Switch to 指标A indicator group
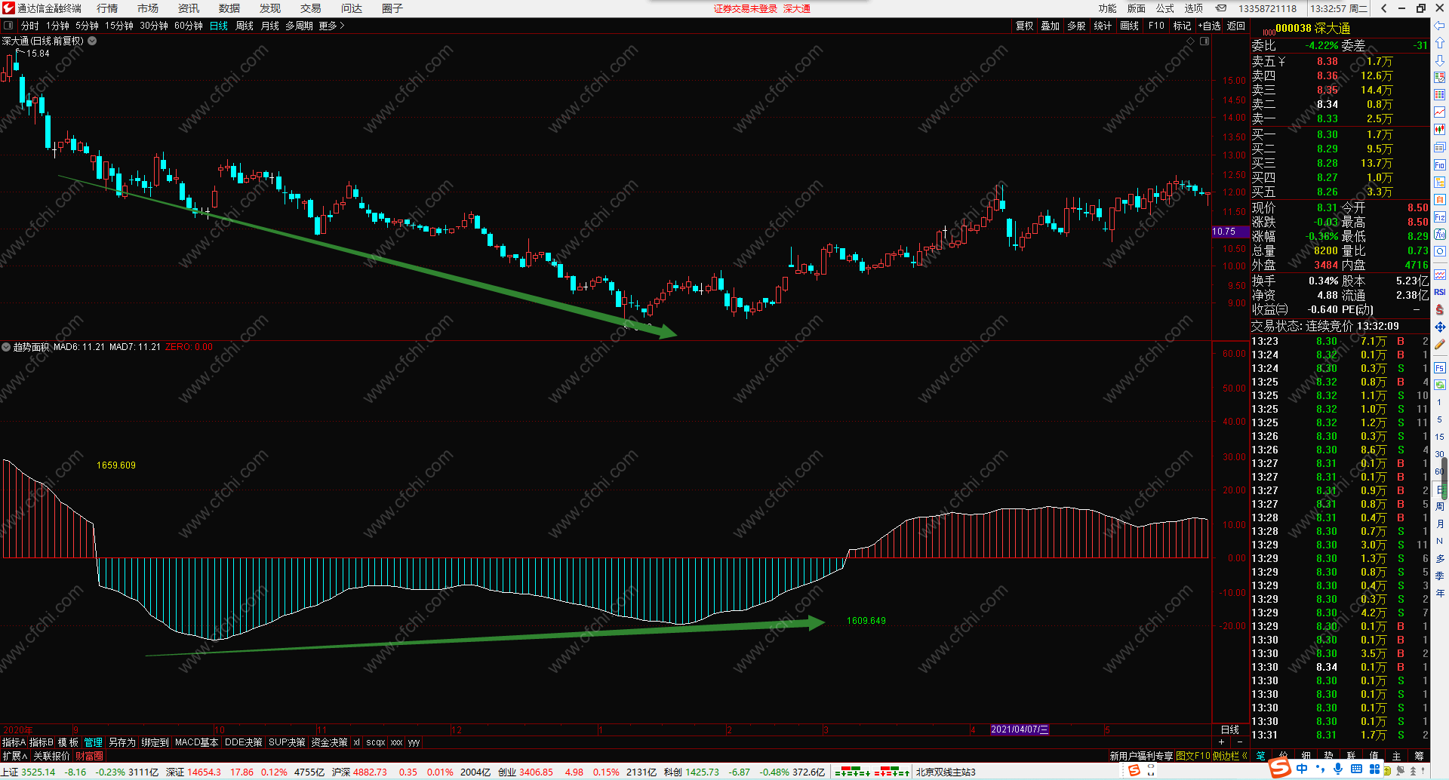 [x=14, y=742]
